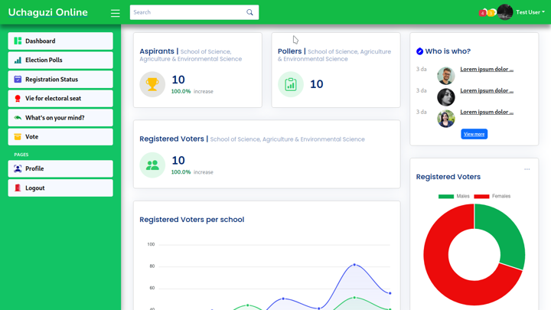Click the yellow notification badge
This screenshot has width=551, height=310.
coord(491,13)
